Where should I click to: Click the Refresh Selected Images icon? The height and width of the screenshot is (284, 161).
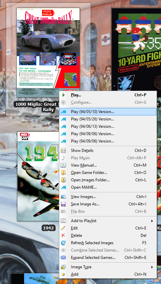63,243
